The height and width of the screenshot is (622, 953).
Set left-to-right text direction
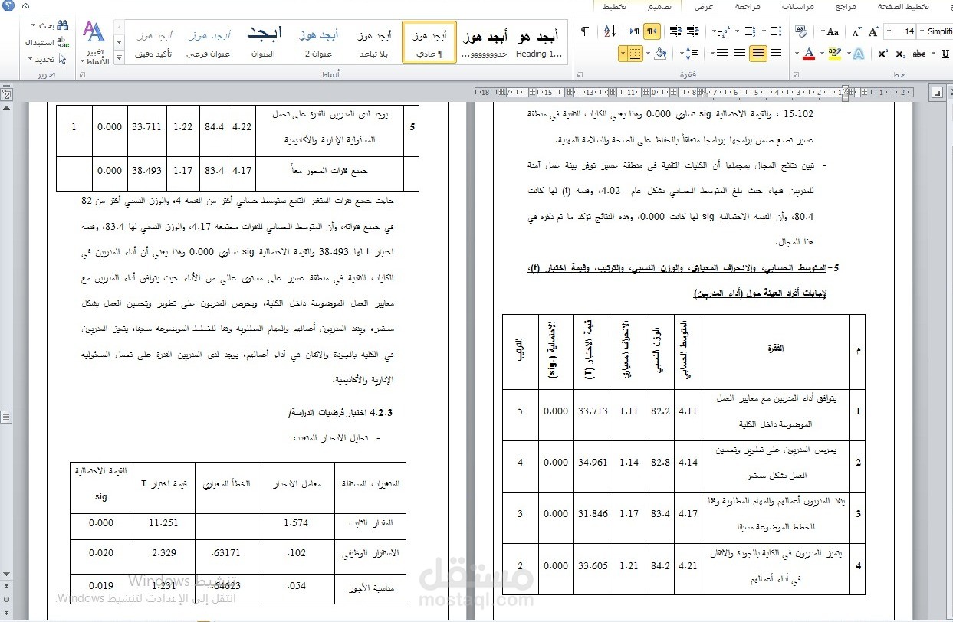pos(635,31)
